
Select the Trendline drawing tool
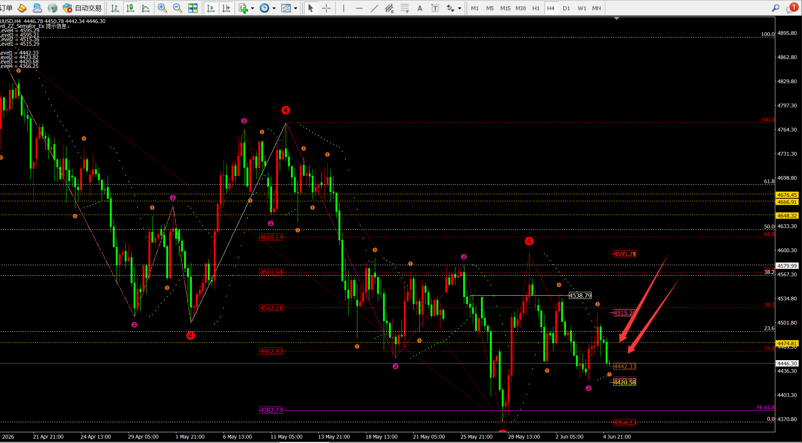coord(374,8)
